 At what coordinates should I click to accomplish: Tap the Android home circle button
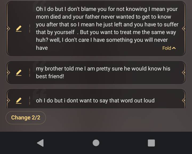(x=96, y=143)
